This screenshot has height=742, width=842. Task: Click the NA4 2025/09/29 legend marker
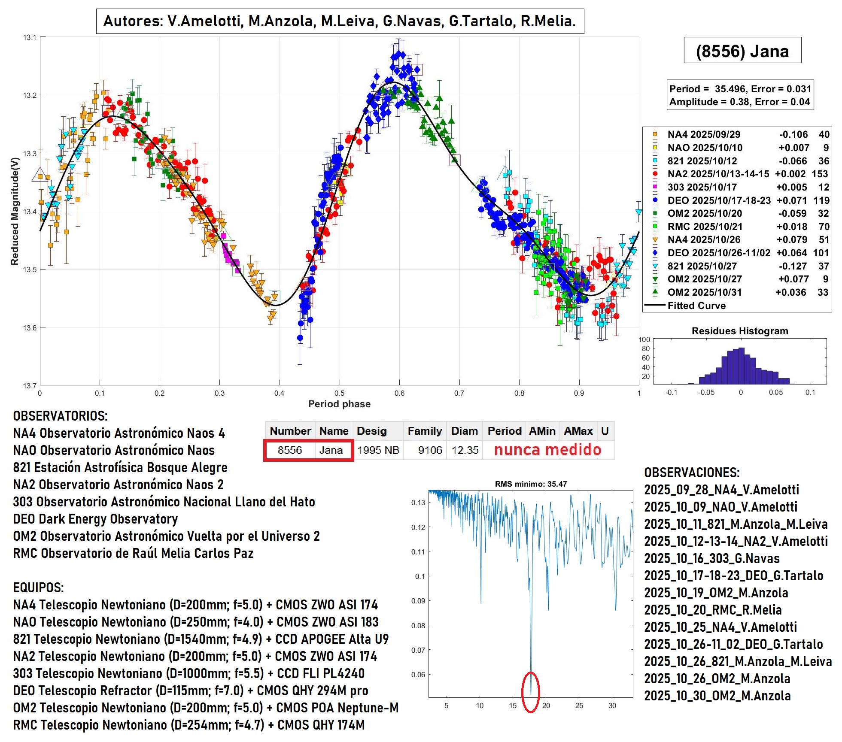point(655,134)
